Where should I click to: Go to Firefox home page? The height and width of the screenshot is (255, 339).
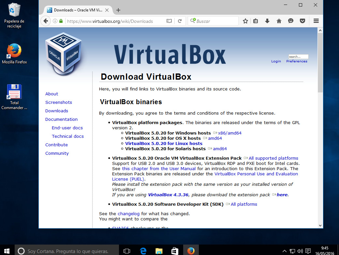pyautogui.click(x=279, y=21)
